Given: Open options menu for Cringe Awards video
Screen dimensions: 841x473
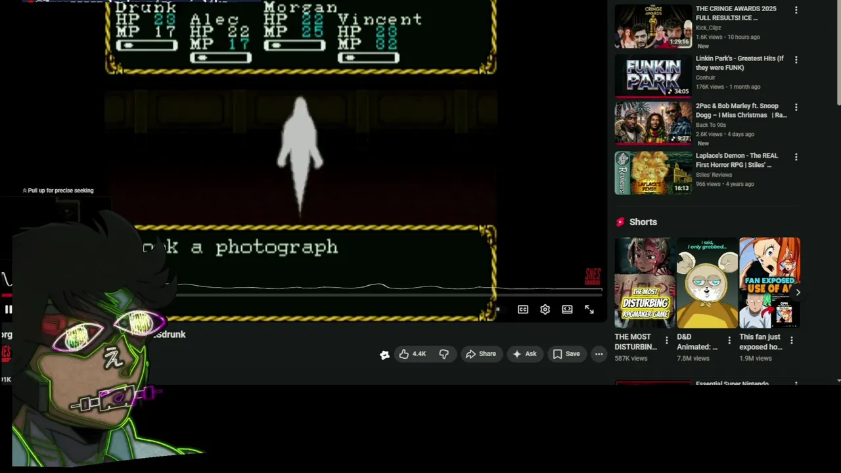Looking at the screenshot, I should [x=796, y=10].
